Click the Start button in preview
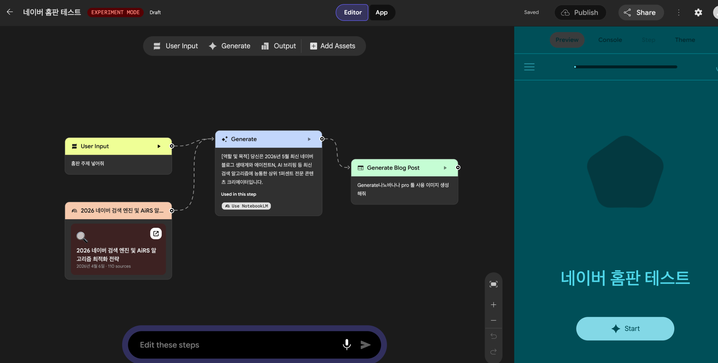Screen dimensions: 718x363 click(625, 329)
